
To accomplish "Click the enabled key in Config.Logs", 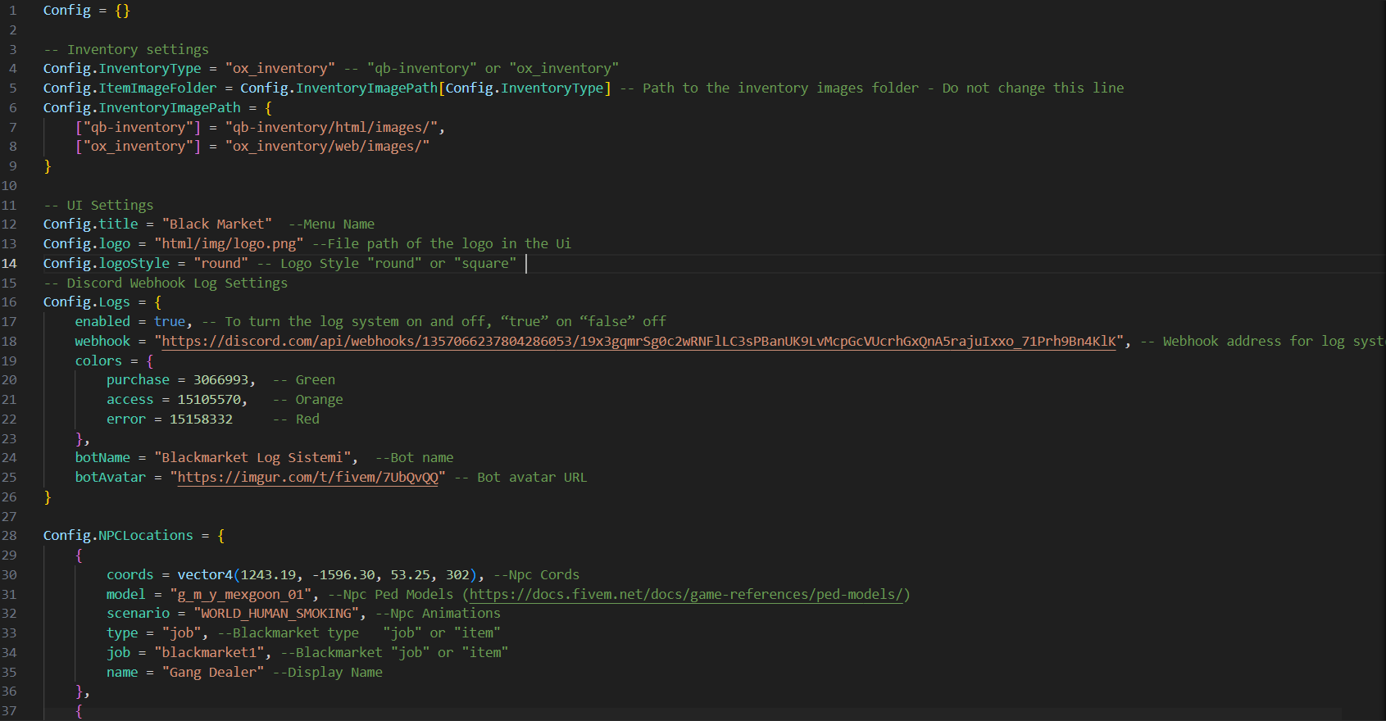I will (102, 321).
